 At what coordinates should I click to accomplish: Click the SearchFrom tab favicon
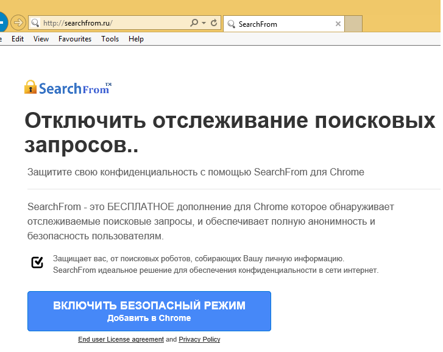(x=231, y=24)
